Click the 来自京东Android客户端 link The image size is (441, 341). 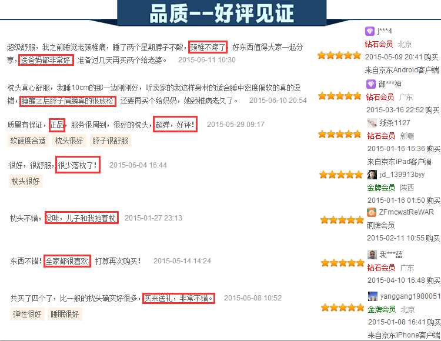(x=403, y=70)
